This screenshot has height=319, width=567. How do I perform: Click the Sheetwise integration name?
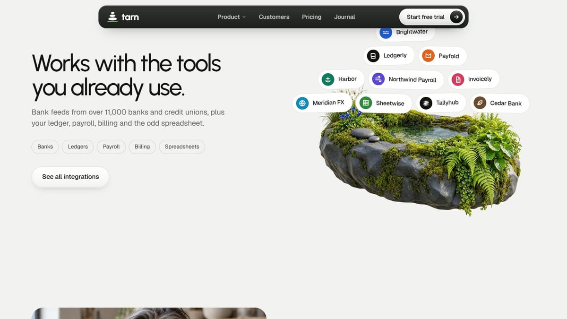coord(390,103)
